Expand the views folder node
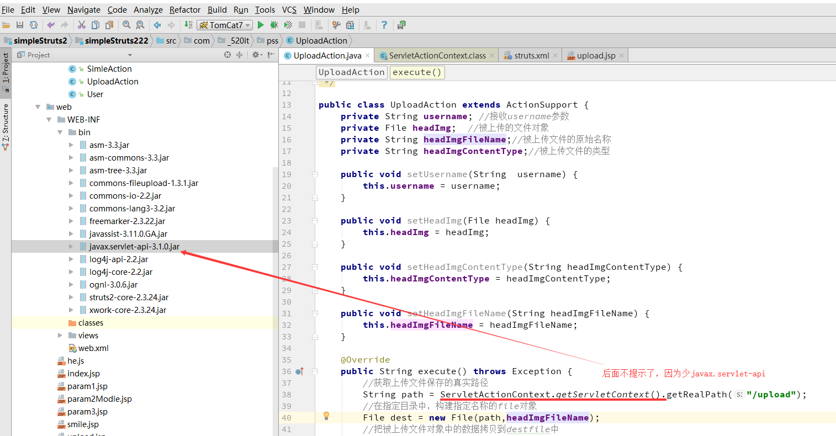 60,336
